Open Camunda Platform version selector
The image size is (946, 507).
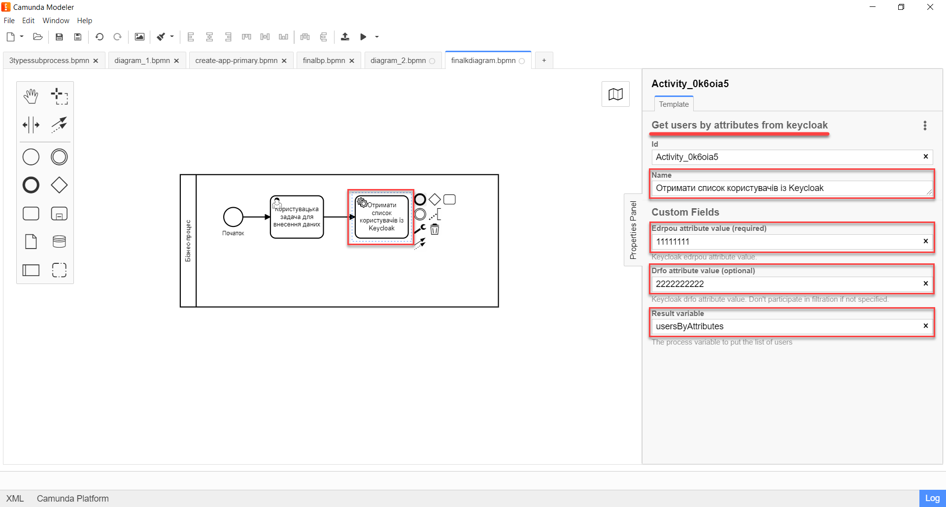coord(72,499)
